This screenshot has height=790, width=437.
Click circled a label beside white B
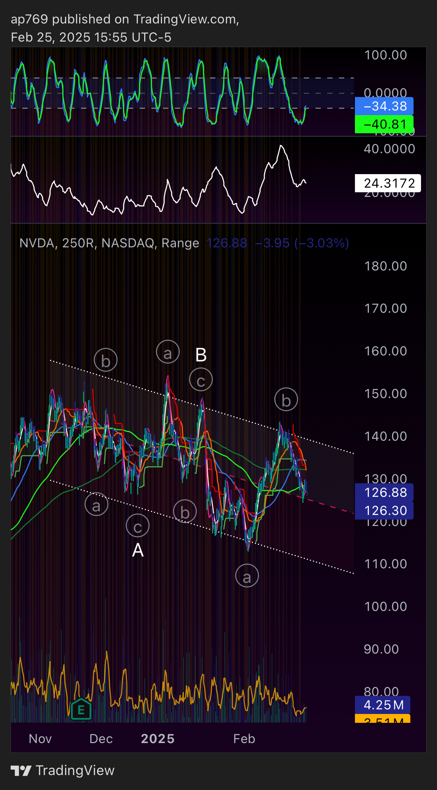tap(168, 352)
